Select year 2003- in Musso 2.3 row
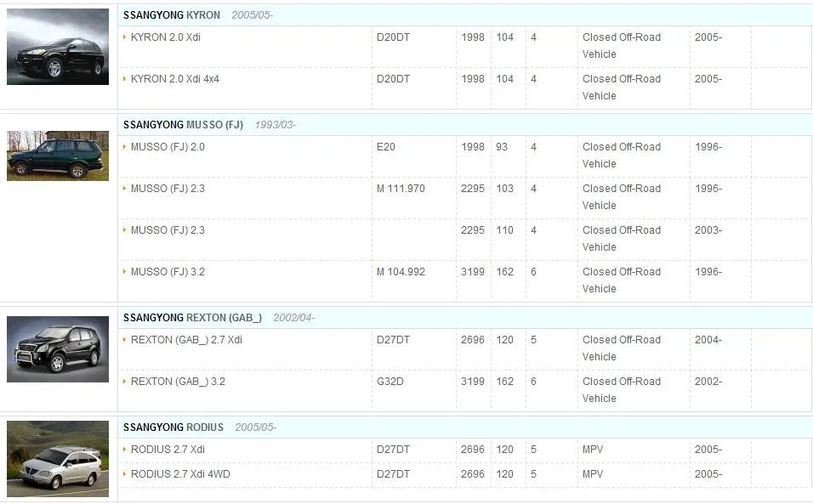This screenshot has width=813, height=504. [x=708, y=230]
